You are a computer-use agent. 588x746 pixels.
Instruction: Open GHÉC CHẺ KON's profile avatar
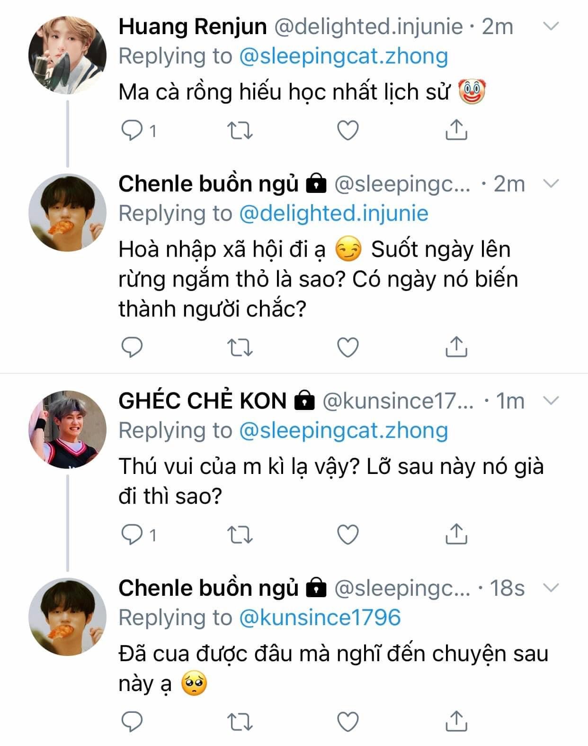(67, 429)
